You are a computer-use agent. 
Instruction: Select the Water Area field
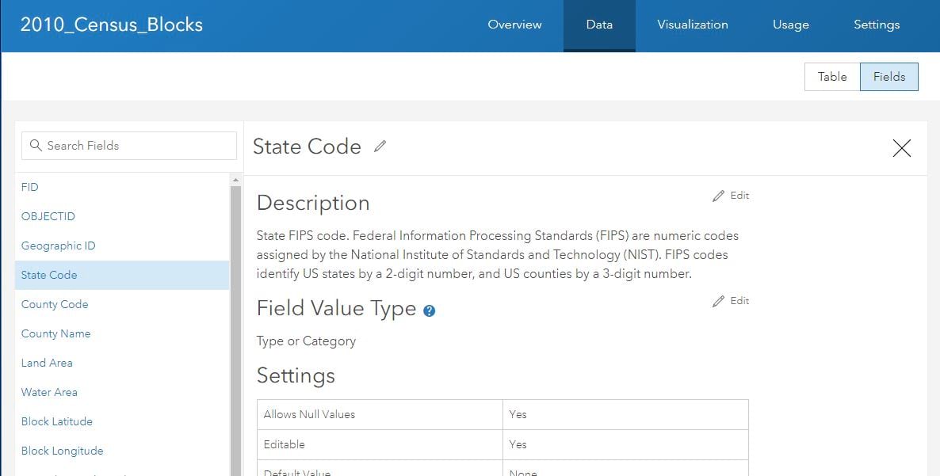pos(49,392)
